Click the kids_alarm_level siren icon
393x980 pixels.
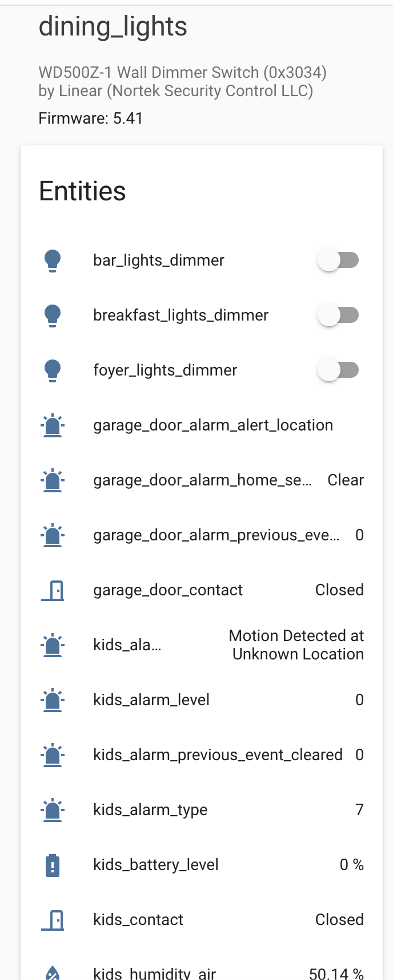53,700
